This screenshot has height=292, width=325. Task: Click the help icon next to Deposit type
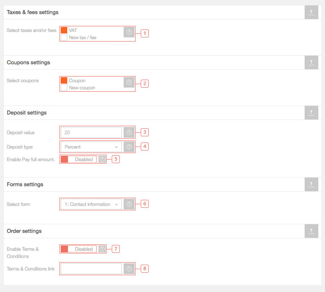129,147
